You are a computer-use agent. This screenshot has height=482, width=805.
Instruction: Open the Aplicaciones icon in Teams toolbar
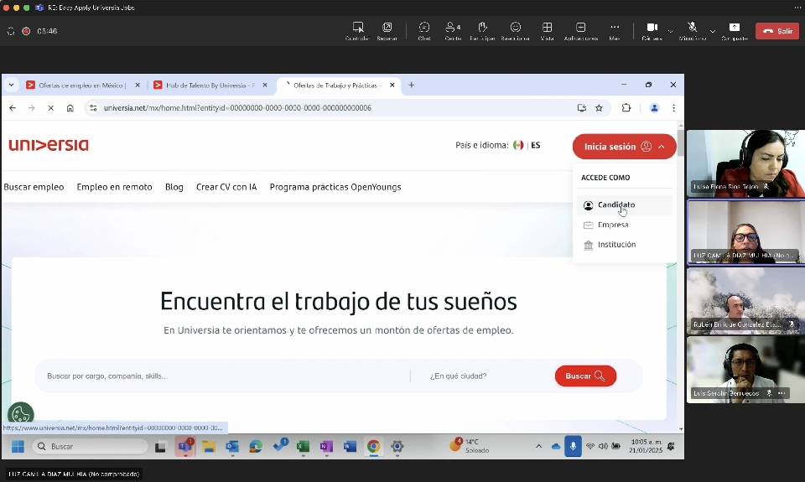[580, 27]
